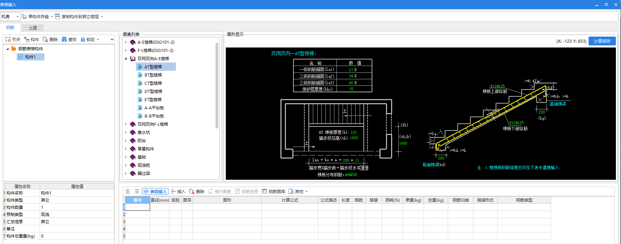Click the 一级钢筋锚固 value 27
This screenshot has height=244, width=621.
pos(351,70)
